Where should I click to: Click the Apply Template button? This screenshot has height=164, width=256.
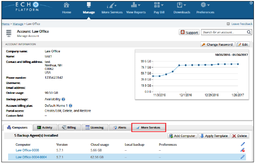(x=214, y=136)
